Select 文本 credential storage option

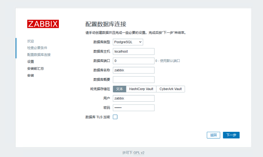coord(119,89)
